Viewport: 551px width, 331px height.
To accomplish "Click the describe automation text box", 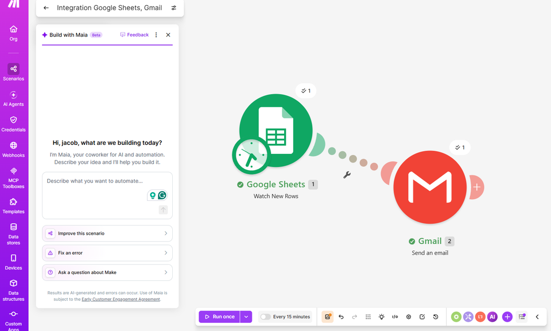I will click(x=107, y=195).
